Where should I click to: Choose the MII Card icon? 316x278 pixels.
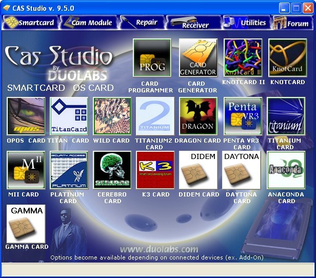click(x=26, y=170)
